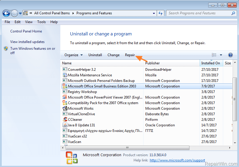Go to Control Panel Home
239x167 pixels.
click(26, 31)
